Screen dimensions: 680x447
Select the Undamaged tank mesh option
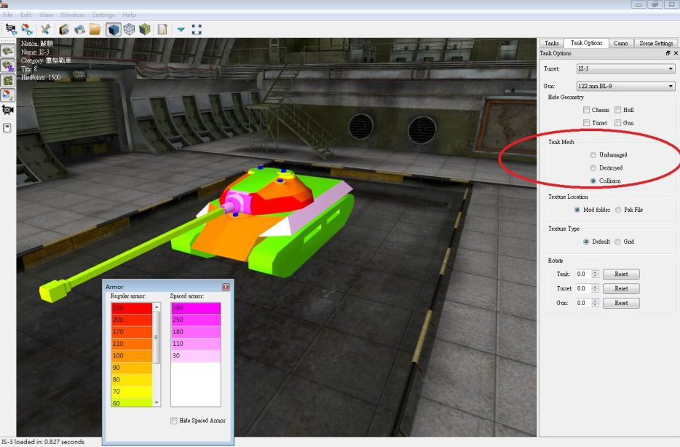pyautogui.click(x=593, y=154)
